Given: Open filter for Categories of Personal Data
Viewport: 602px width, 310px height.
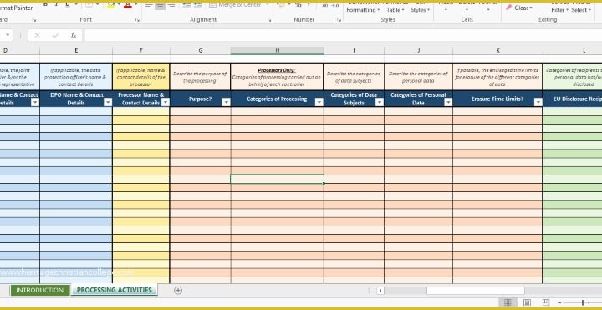Looking at the screenshot, I should 448,102.
